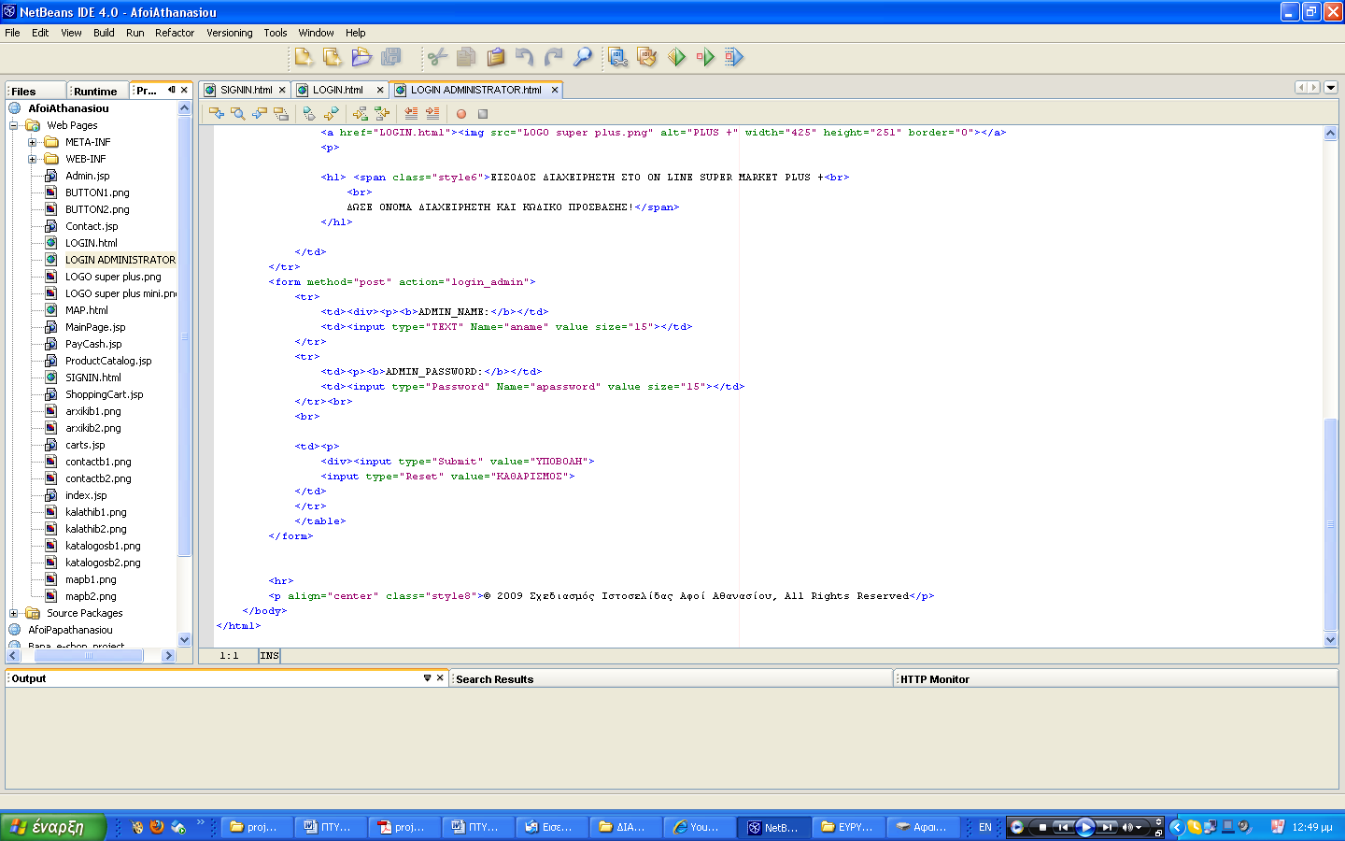The width and height of the screenshot is (1345, 841).
Task: Select Admin.jsp in project tree
Action: click(87, 176)
